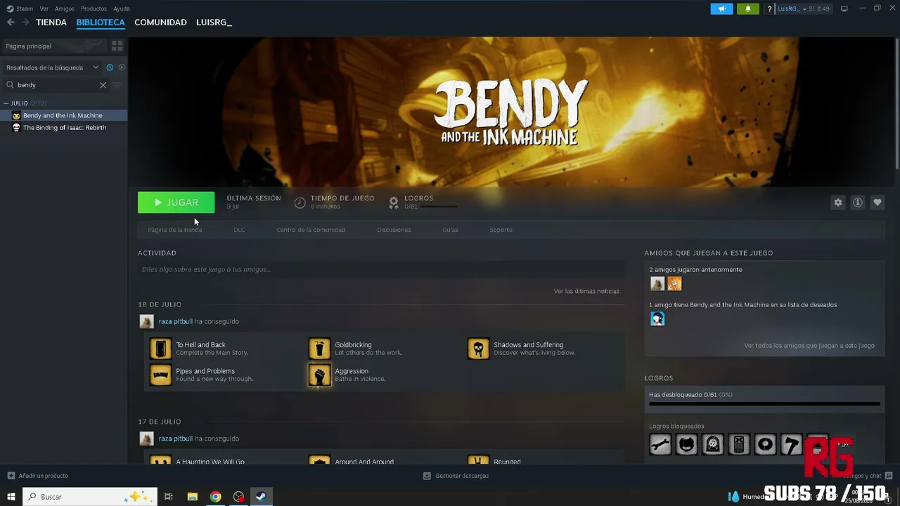Open the Ver menu
Image resolution: width=900 pixels, height=506 pixels.
(44, 8)
